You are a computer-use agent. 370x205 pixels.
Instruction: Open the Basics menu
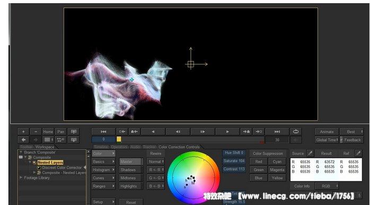[x=103, y=162]
